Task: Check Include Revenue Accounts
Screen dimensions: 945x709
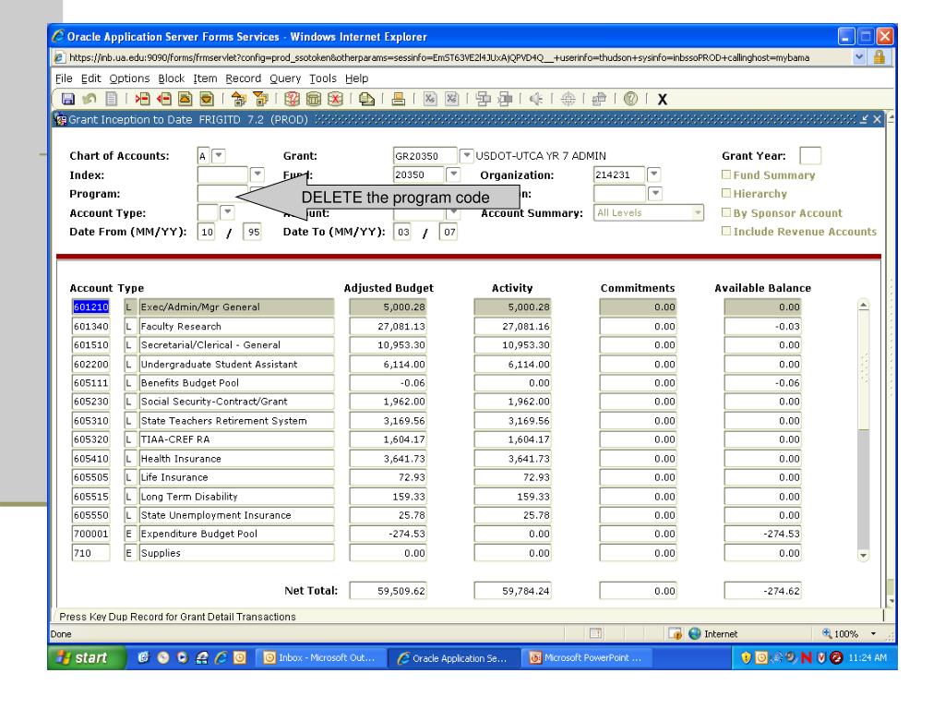Action: [726, 232]
